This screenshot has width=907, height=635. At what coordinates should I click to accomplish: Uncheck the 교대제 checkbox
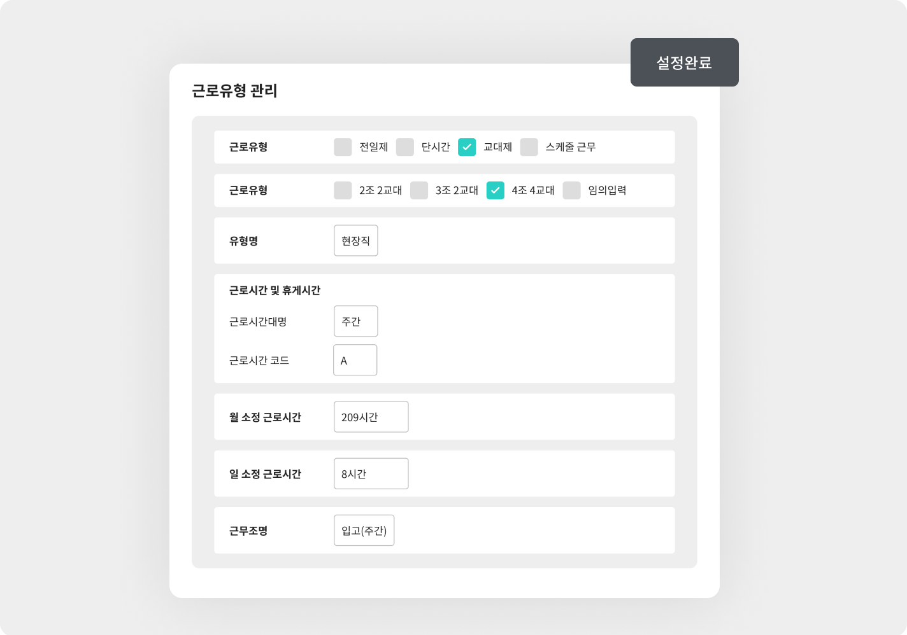pyautogui.click(x=467, y=147)
